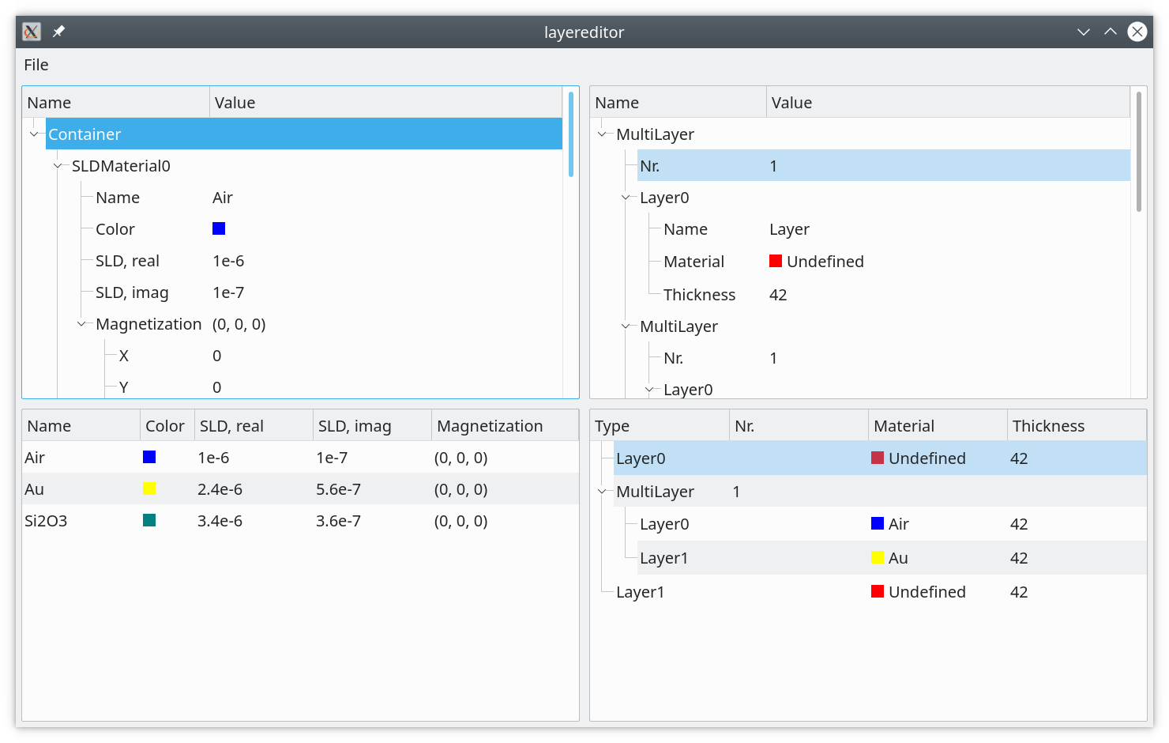
Task: Collapse the top MultiLayer node in Name/Value tree
Action: 602,134
